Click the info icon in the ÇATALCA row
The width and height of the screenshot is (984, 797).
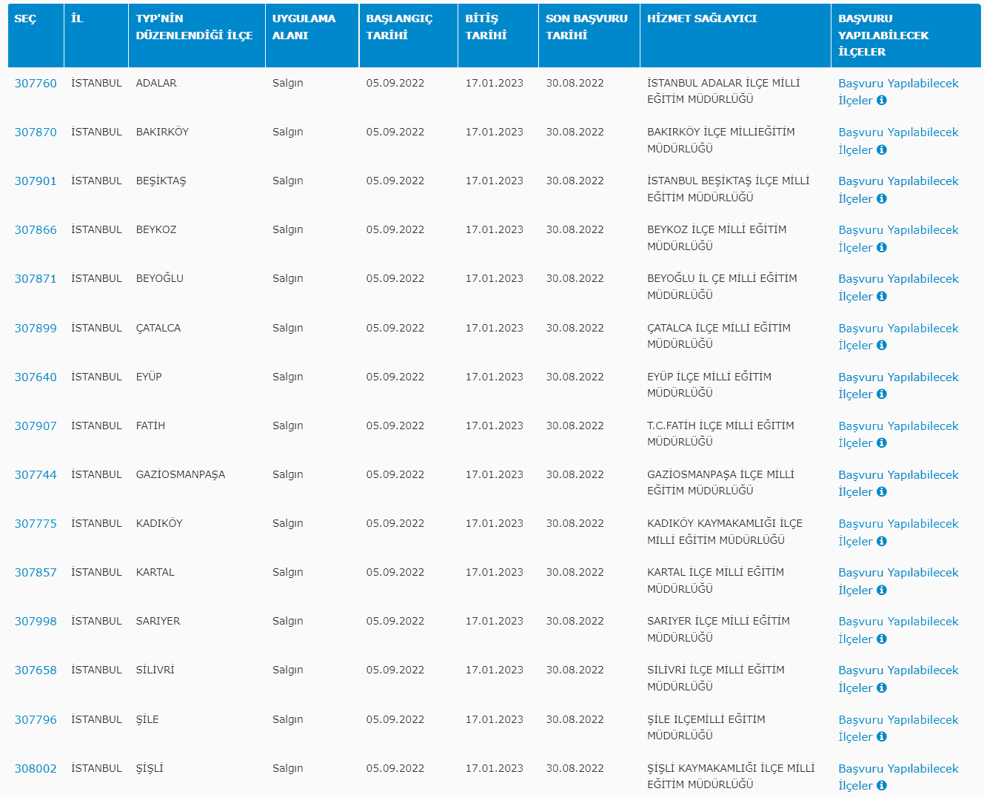click(881, 345)
